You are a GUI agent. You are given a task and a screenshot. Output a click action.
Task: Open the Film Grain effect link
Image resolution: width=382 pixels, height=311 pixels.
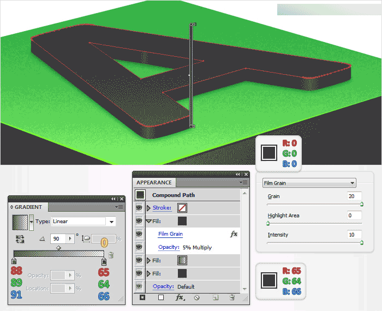tap(170, 234)
